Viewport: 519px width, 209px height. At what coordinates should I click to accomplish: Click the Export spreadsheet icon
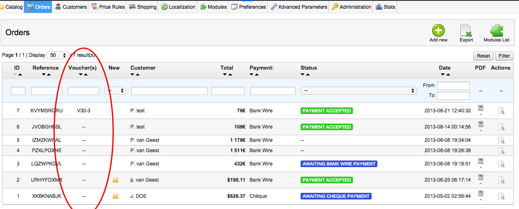[x=466, y=30]
